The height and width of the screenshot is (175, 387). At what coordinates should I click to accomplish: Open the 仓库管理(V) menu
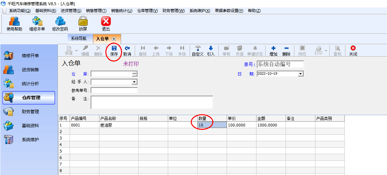147,11
